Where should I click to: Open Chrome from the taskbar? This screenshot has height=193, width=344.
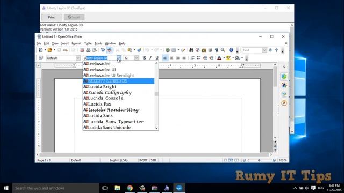130,188
